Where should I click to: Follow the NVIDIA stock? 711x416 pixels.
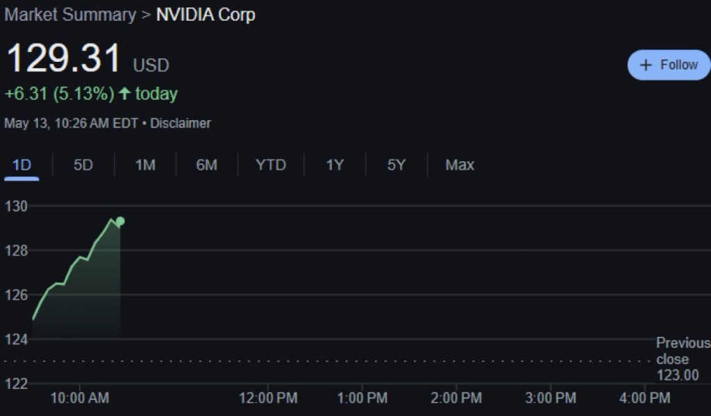[669, 65]
